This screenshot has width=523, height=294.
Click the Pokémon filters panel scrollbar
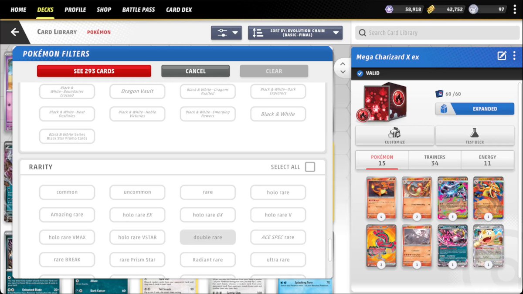coord(329,250)
